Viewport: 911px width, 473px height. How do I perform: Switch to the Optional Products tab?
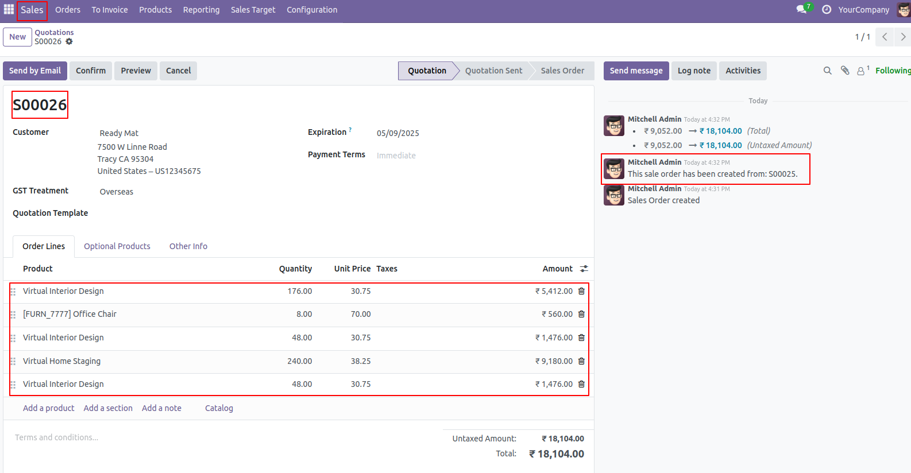pyautogui.click(x=117, y=246)
